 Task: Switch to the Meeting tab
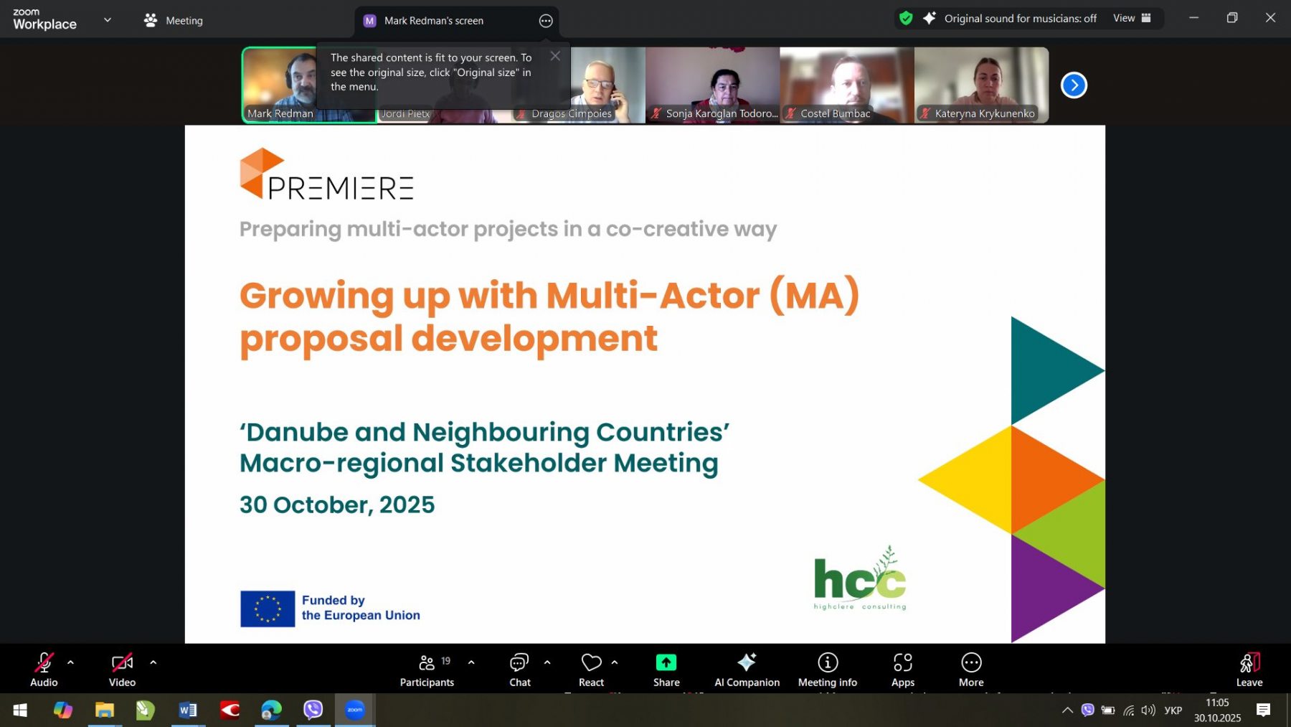(174, 21)
